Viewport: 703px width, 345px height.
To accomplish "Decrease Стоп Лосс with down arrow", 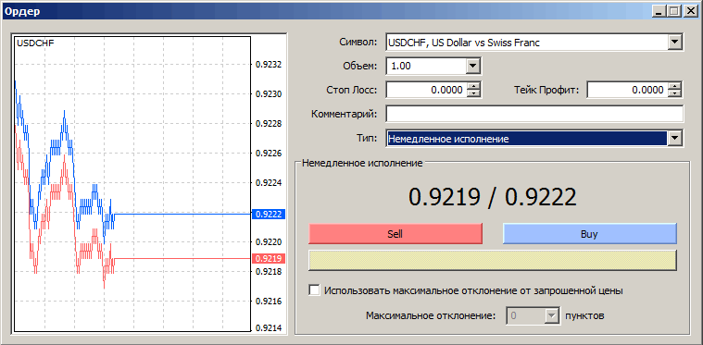I will [x=473, y=93].
